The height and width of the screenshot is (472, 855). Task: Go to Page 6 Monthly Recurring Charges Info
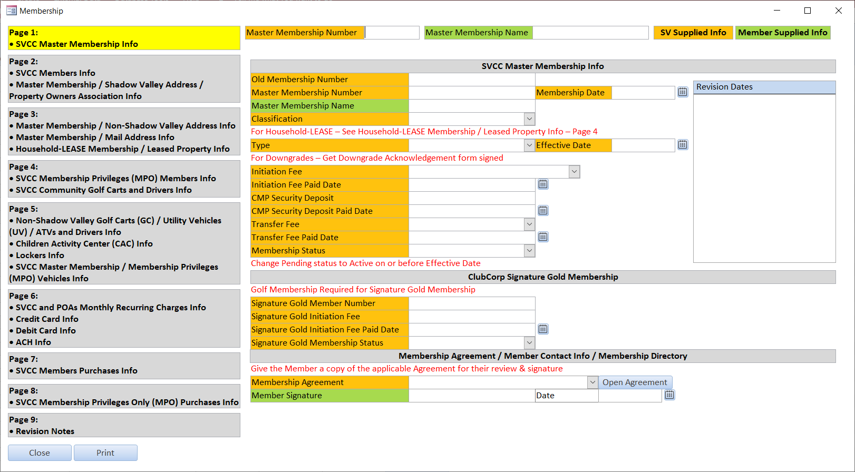pyautogui.click(x=124, y=318)
